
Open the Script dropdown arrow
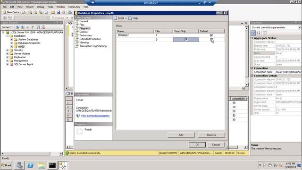tap(126, 18)
